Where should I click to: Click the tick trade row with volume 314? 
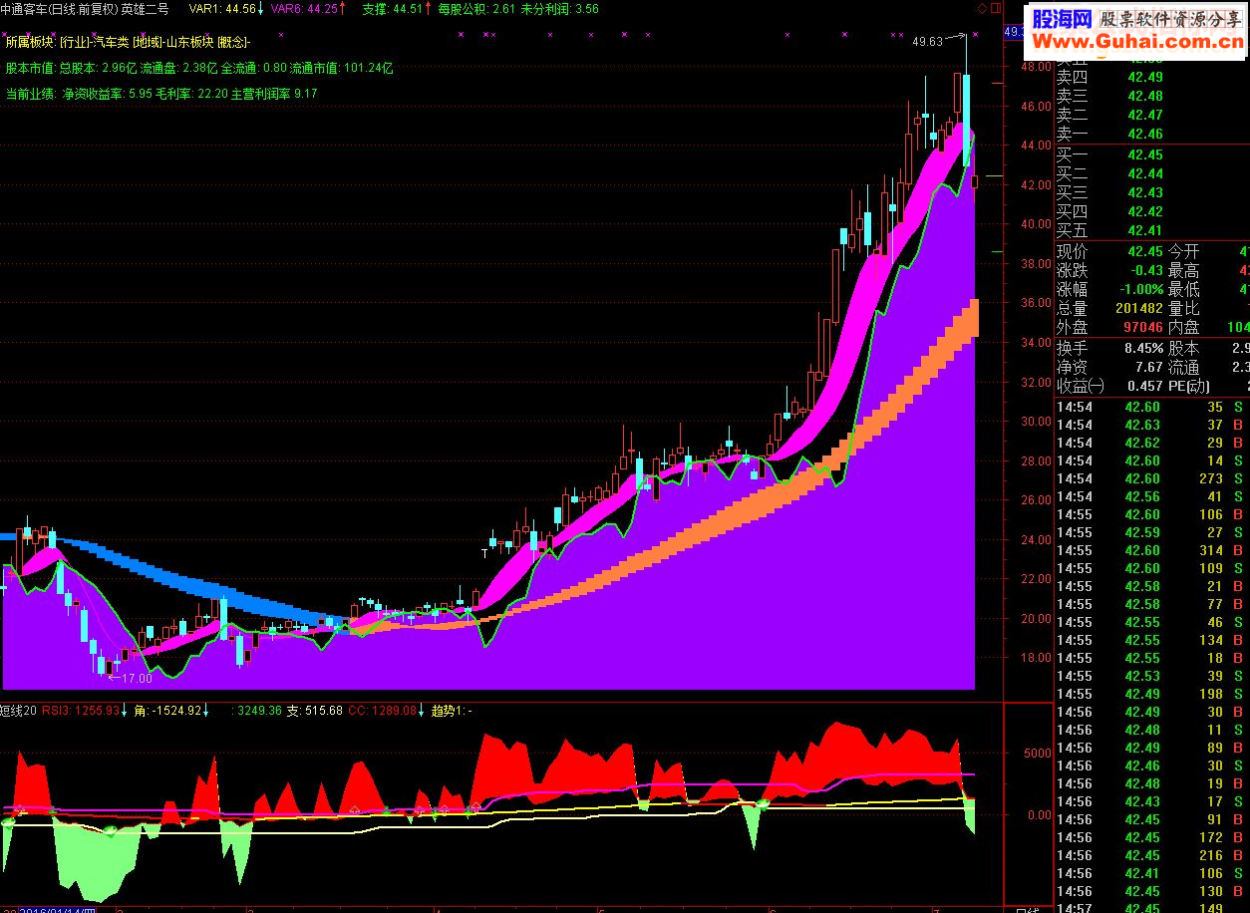pyautogui.click(x=1152, y=550)
